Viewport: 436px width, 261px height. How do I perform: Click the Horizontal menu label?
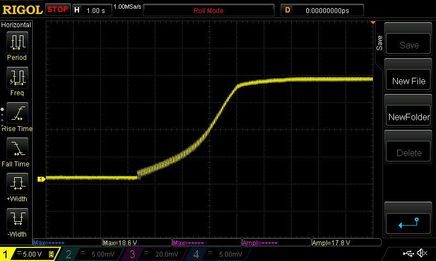16,25
